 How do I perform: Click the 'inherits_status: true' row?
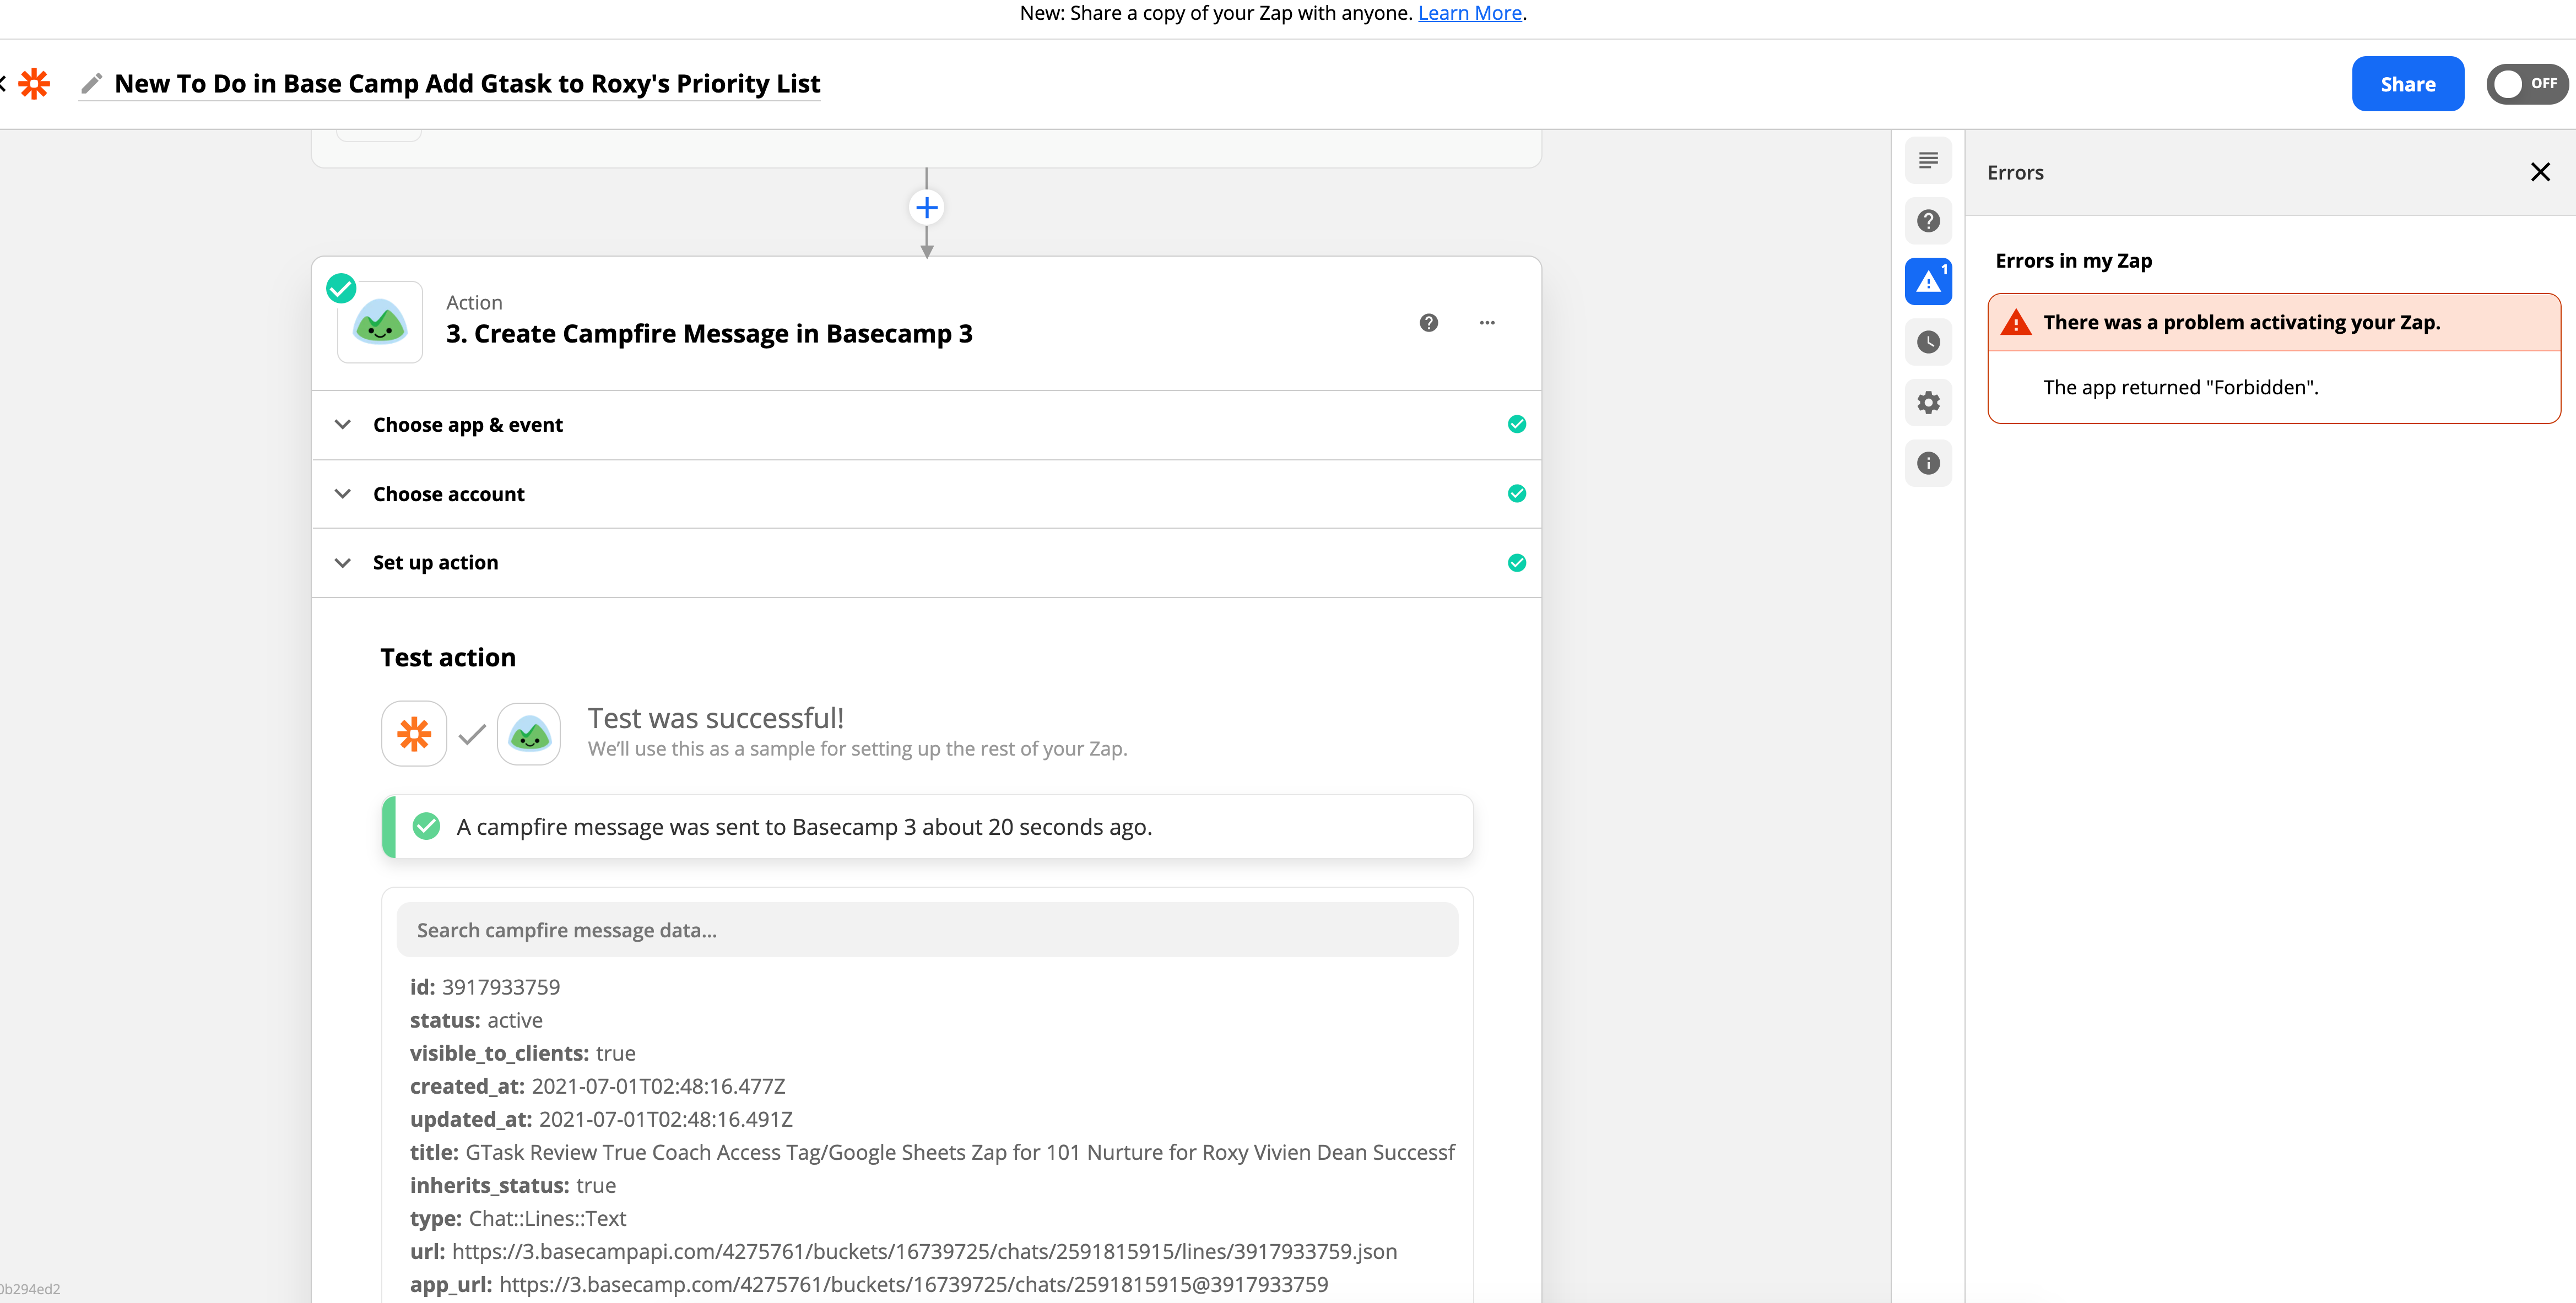click(x=512, y=1185)
